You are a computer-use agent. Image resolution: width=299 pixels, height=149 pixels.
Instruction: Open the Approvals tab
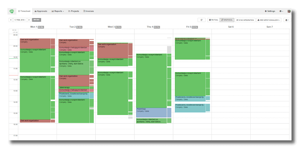click(41, 11)
